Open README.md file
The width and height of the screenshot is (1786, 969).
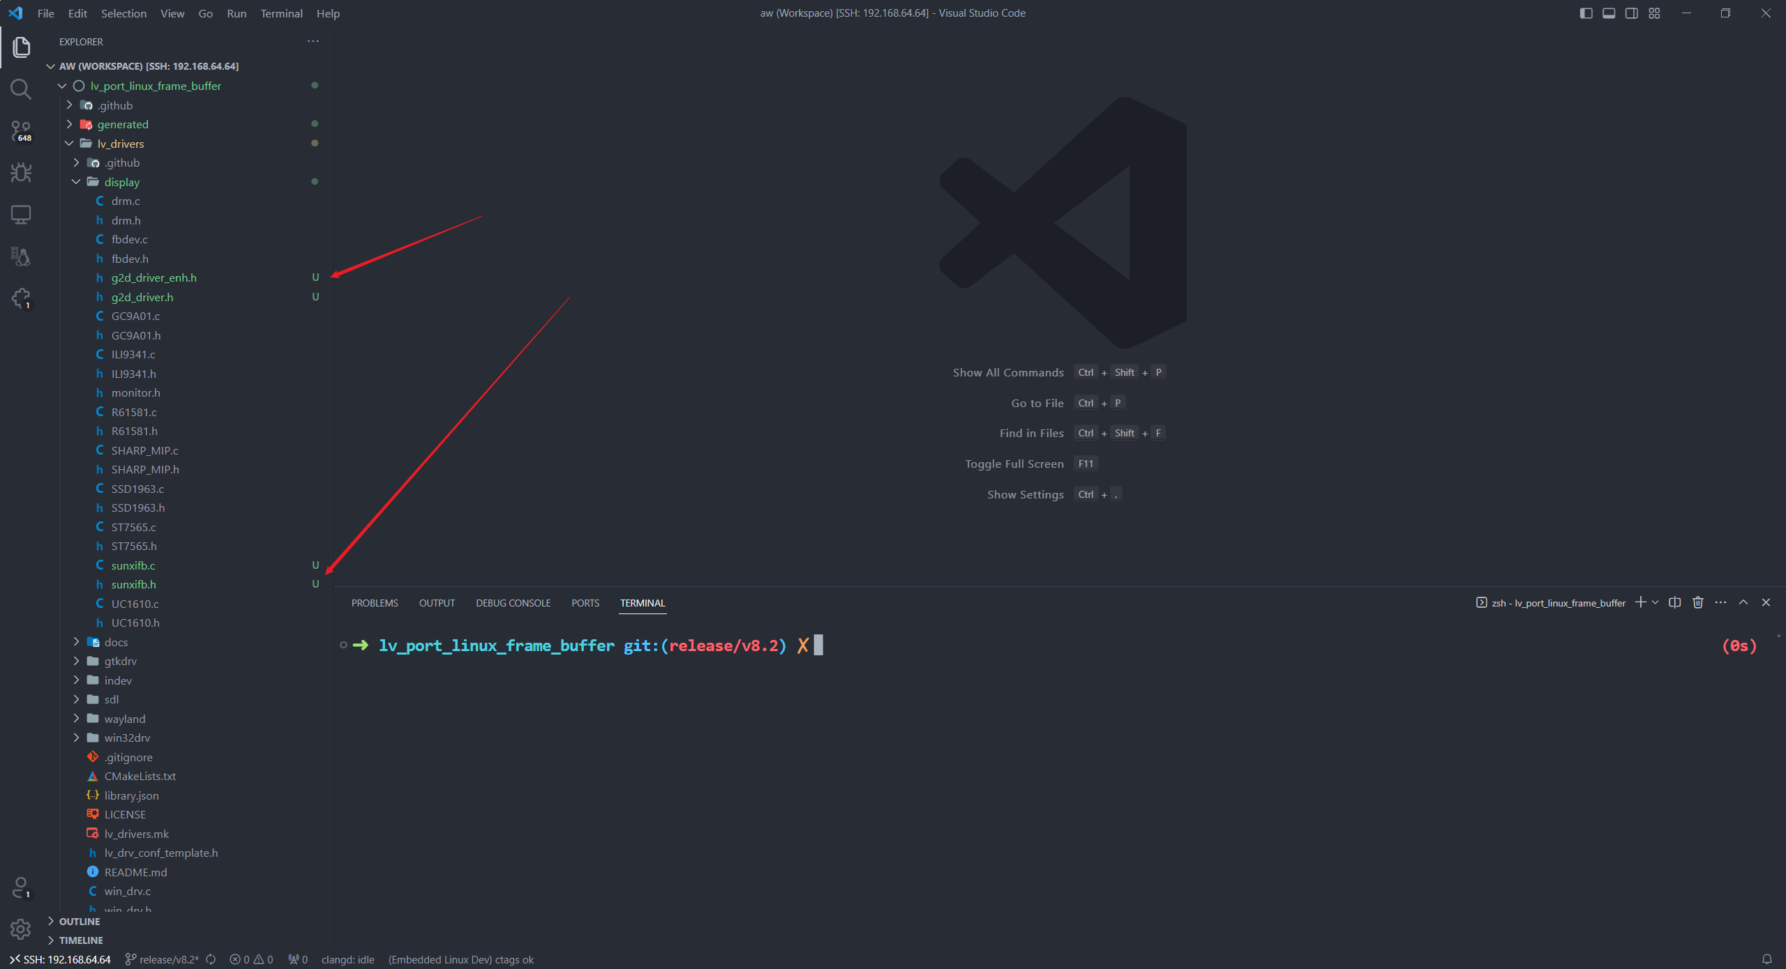click(135, 872)
